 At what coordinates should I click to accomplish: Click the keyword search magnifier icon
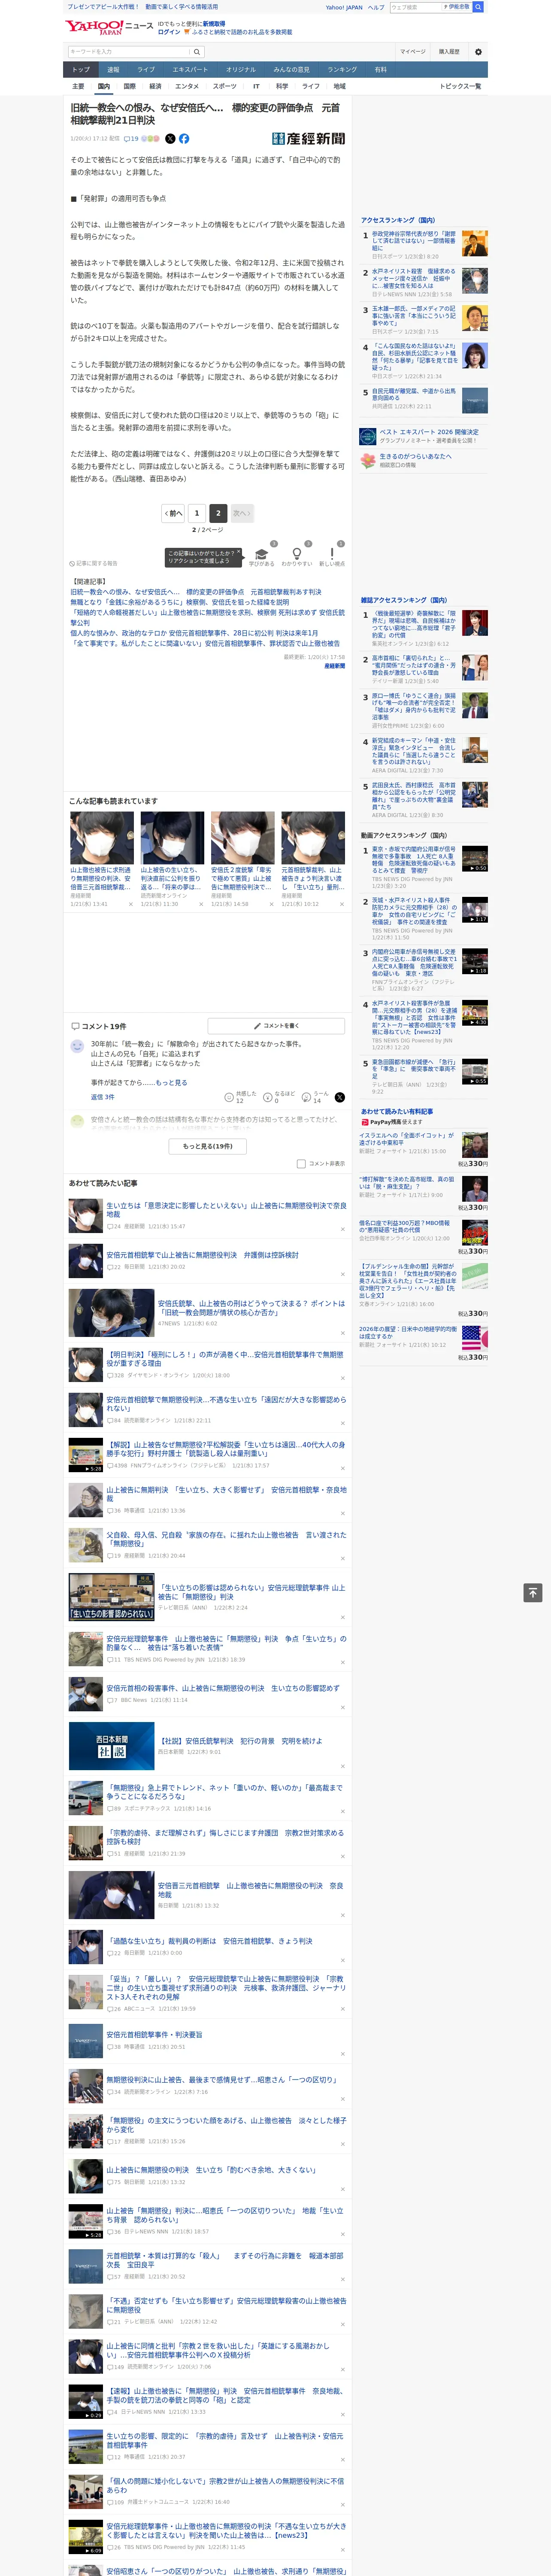(x=197, y=51)
